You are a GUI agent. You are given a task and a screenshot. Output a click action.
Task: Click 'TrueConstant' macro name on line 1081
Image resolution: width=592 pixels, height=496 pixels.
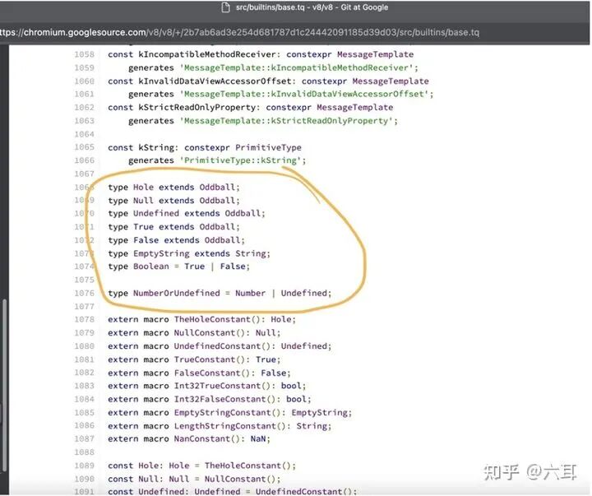pyautogui.click(x=205, y=359)
